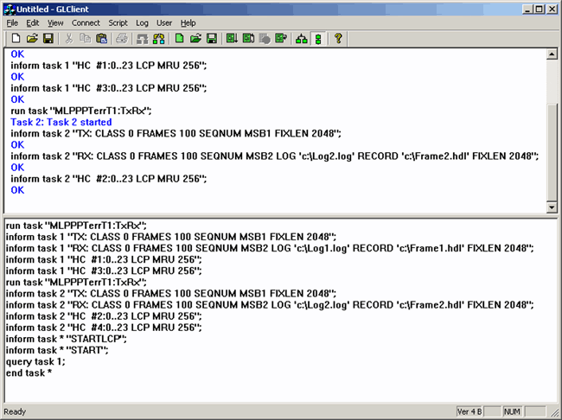This screenshot has height=420, width=562.
Task: Click the yellow question mark Help icon
Action: [x=338, y=38]
